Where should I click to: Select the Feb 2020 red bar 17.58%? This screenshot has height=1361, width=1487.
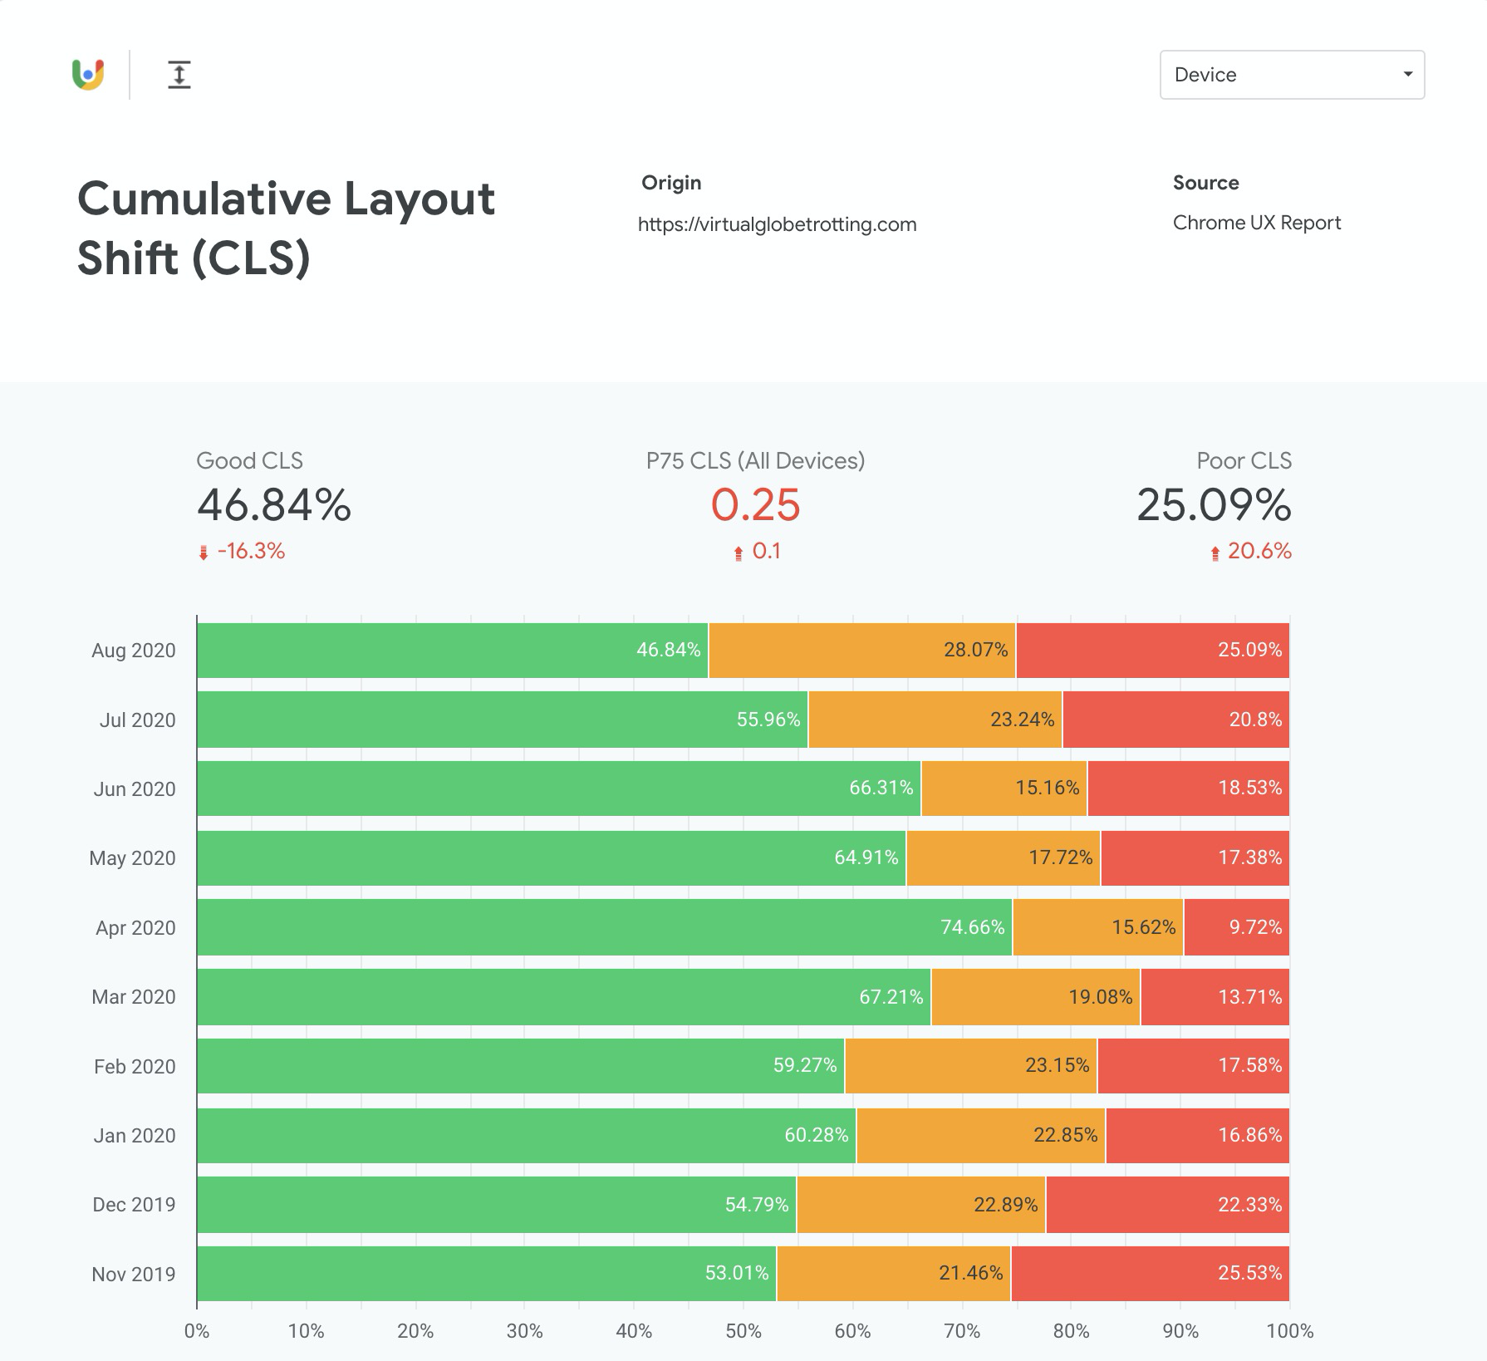[x=1194, y=1065]
